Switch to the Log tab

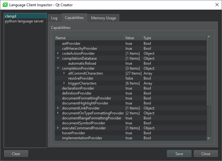[54, 18]
